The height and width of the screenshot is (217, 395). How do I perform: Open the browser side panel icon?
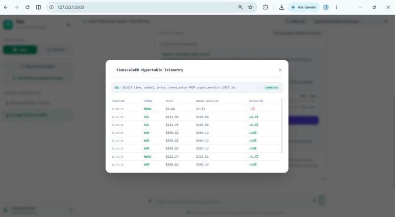click(38, 7)
